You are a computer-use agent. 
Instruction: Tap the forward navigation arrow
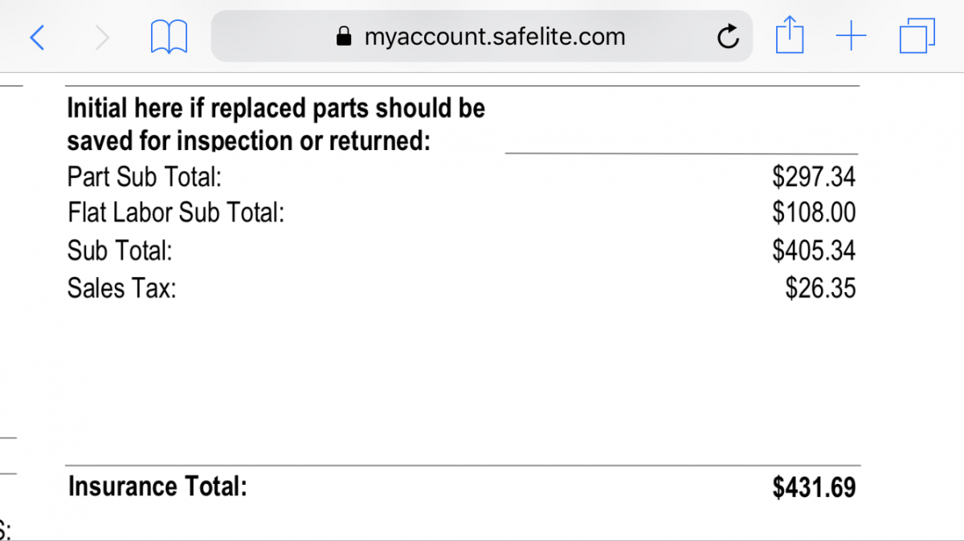[102, 37]
